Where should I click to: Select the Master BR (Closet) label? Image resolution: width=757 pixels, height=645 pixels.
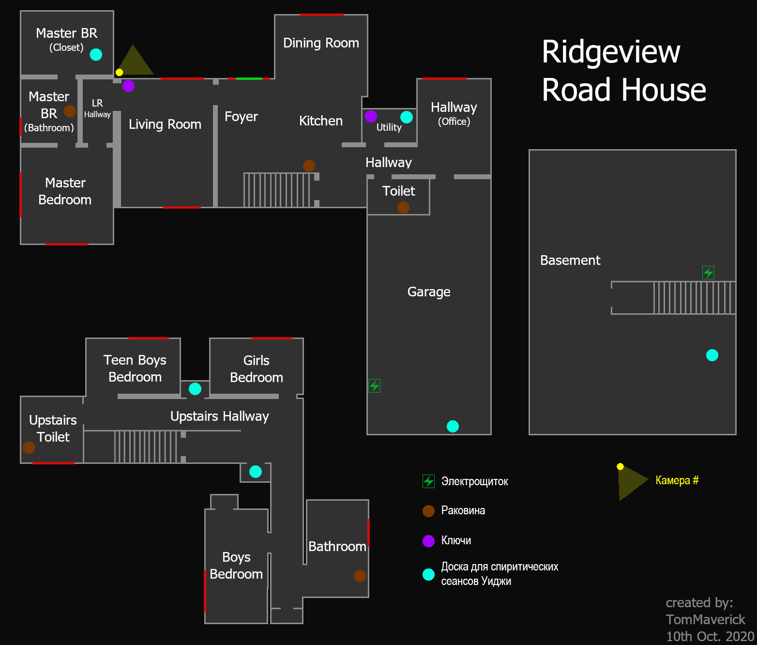click(x=67, y=40)
